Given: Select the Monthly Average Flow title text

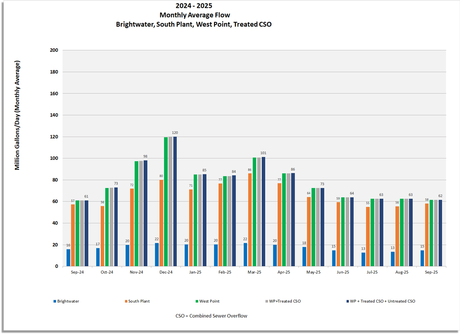Looking at the screenshot, I should [x=195, y=15].
